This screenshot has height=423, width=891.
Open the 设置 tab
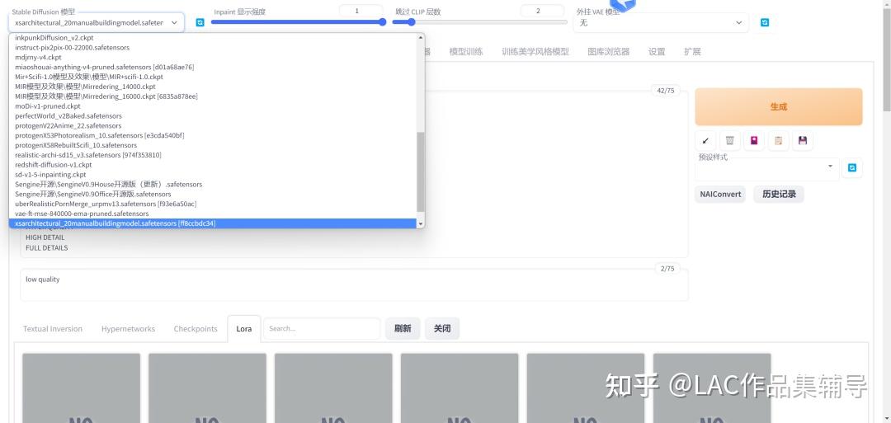[x=657, y=52]
